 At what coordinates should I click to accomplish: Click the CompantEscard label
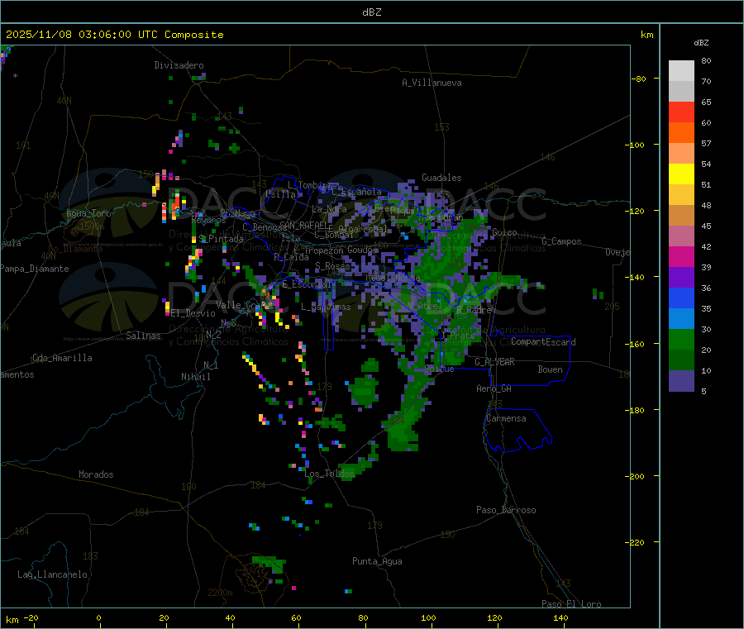pos(543,342)
